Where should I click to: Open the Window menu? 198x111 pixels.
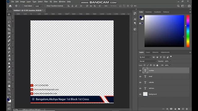(x=62, y=2)
